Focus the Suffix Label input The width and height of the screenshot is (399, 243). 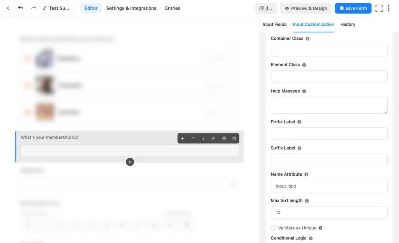pyautogui.click(x=329, y=160)
